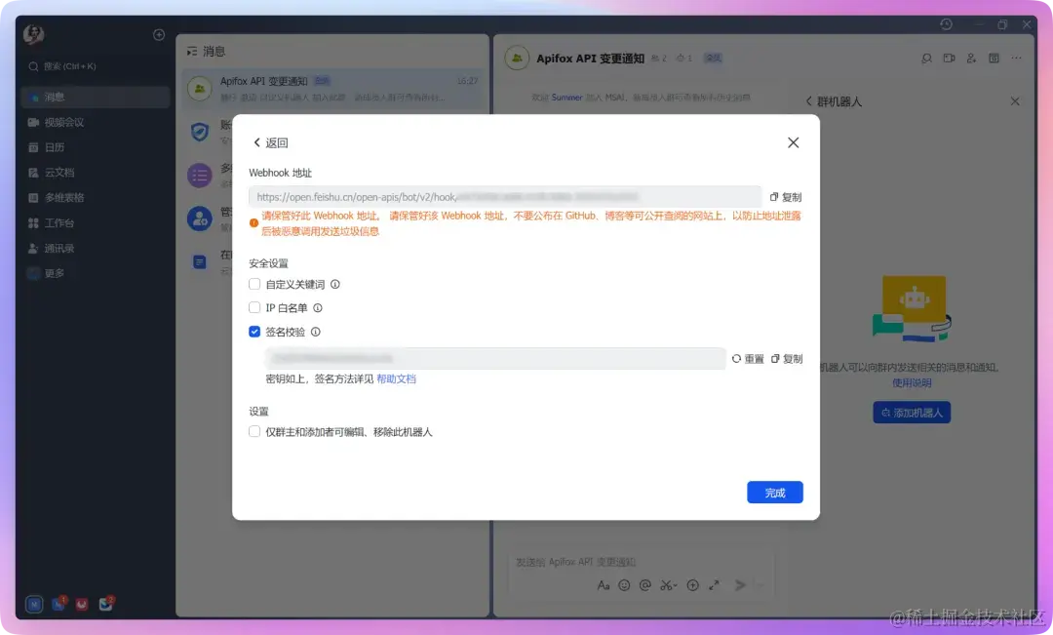The image size is (1053, 635).
Task: Open the calendar icon in chat header
Action: 994,59
